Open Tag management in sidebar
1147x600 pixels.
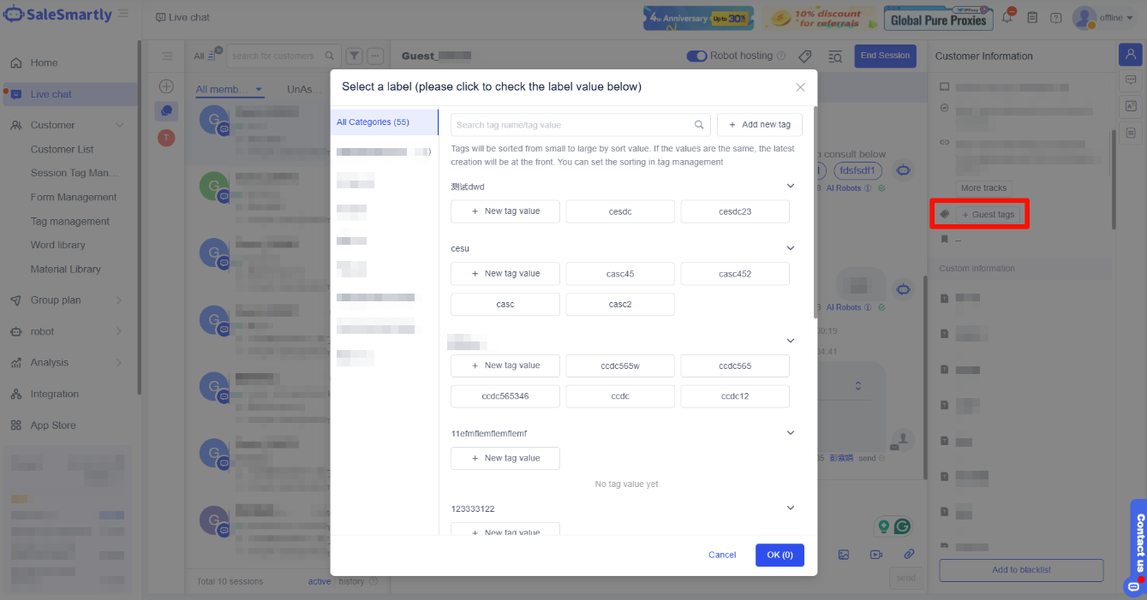click(x=70, y=221)
